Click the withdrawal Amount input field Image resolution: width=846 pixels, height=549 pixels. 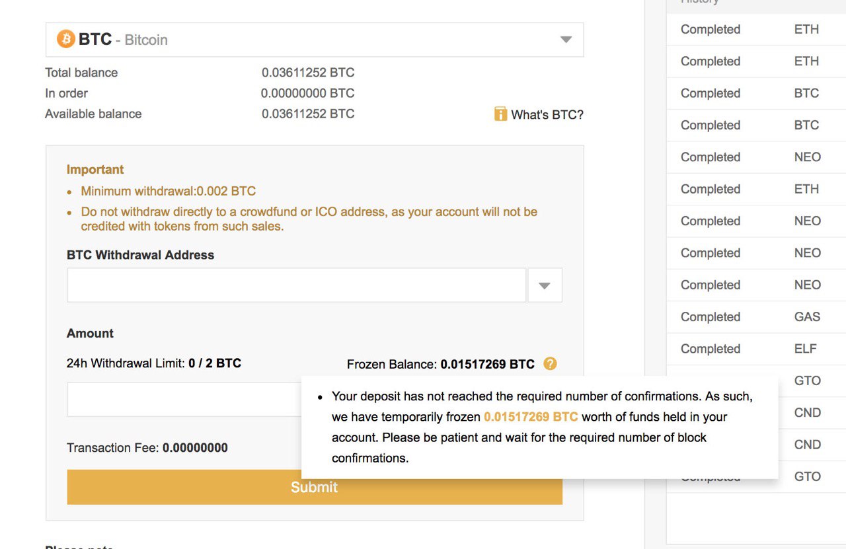click(x=184, y=400)
